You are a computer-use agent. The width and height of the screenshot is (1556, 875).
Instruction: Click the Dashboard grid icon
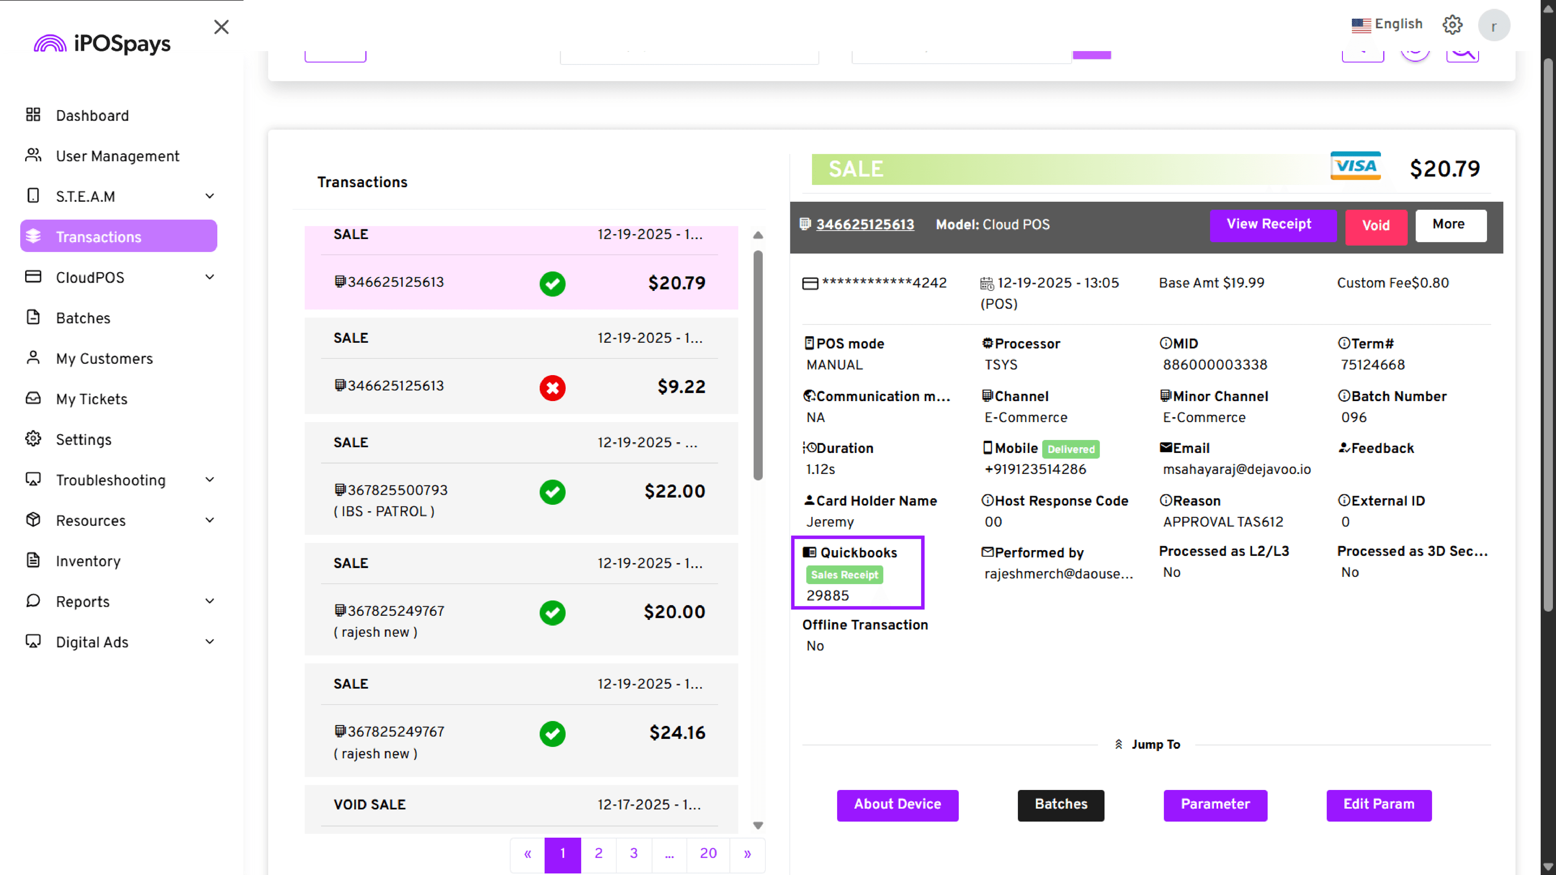pyautogui.click(x=33, y=115)
